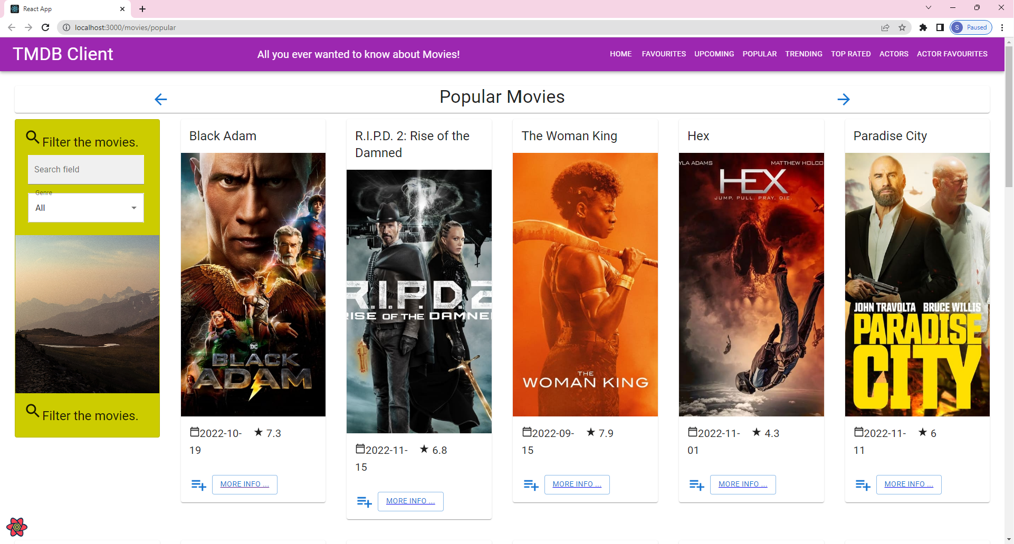Click R.I.P.D. 2 poster image
This screenshot has width=1014, height=544.
point(419,302)
